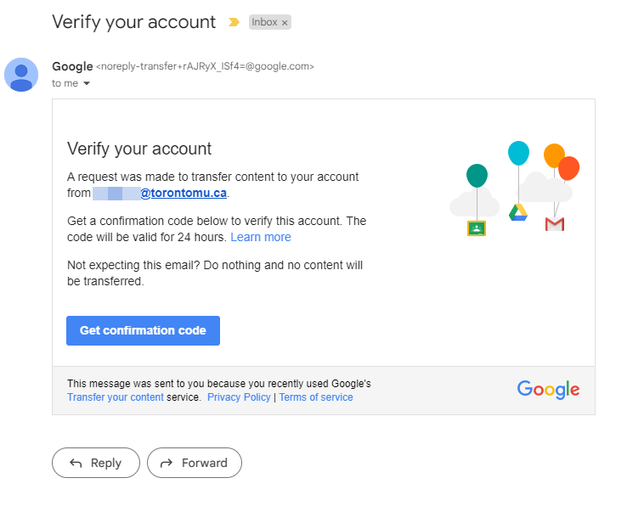Click the Google logo in email footer
This screenshot has height=512, width=644.
(548, 390)
